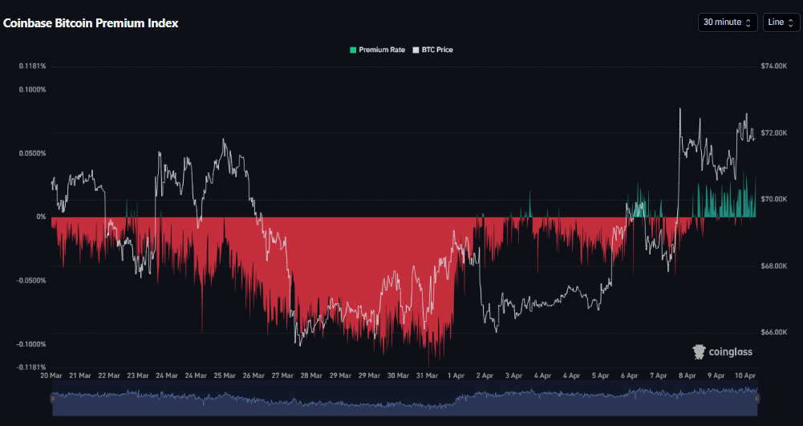
Task: Open the Line chart type dropdown
Action: (780, 22)
